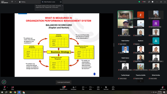Screen dimensions: 167x94
Task: Expand the Share options arrow
Action: (x=102, y=87)
